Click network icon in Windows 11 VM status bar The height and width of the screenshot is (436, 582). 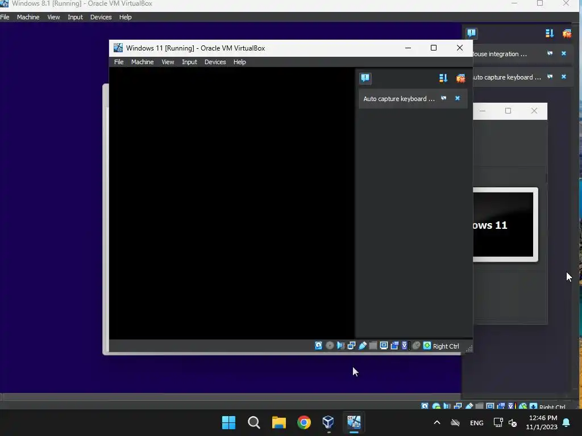tap(351, 346)
